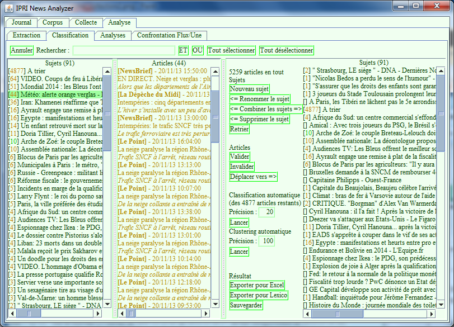Toggle the ET search operator
Screen dimensions: 454x327
[x=183, y=50]
